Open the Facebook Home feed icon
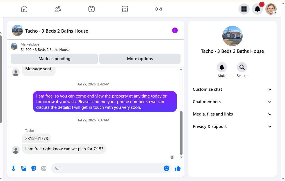The image size is (285, 181). pos(24,9)
